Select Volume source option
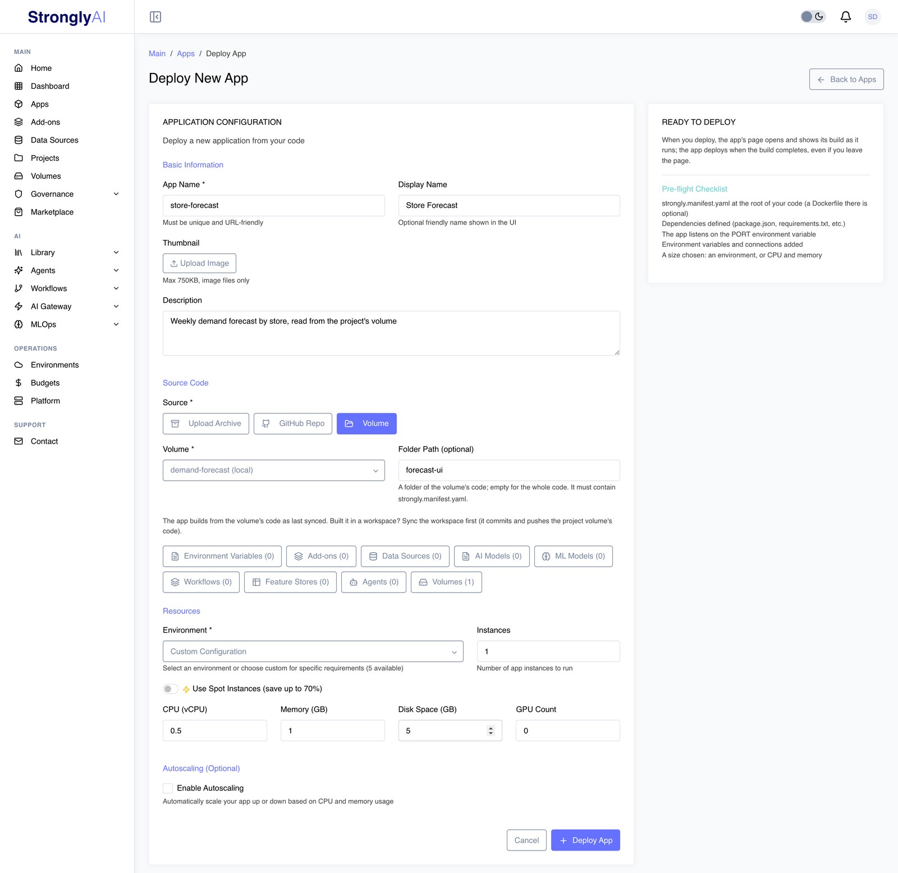The width and height of the screenshot is (898, 873). tap(366, 424)
